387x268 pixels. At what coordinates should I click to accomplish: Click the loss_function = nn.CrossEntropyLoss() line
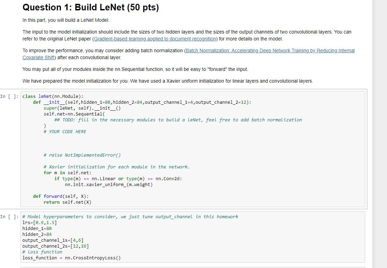(x=71, y=258)
